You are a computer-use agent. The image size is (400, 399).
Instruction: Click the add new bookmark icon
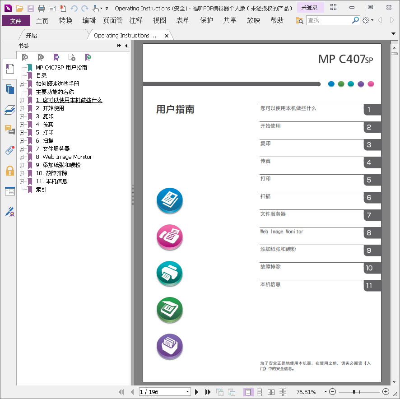pos(40,57)
